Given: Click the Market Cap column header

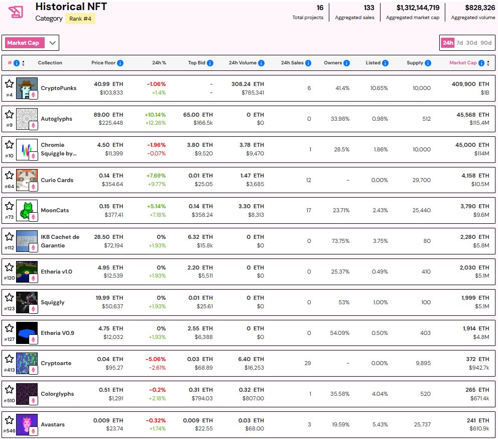Looking at the screenshot, I should coord(463,63).
